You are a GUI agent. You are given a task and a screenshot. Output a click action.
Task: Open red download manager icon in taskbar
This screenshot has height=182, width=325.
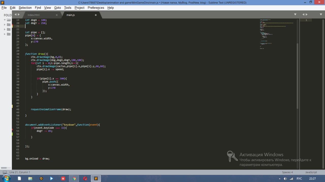point(63,178)
